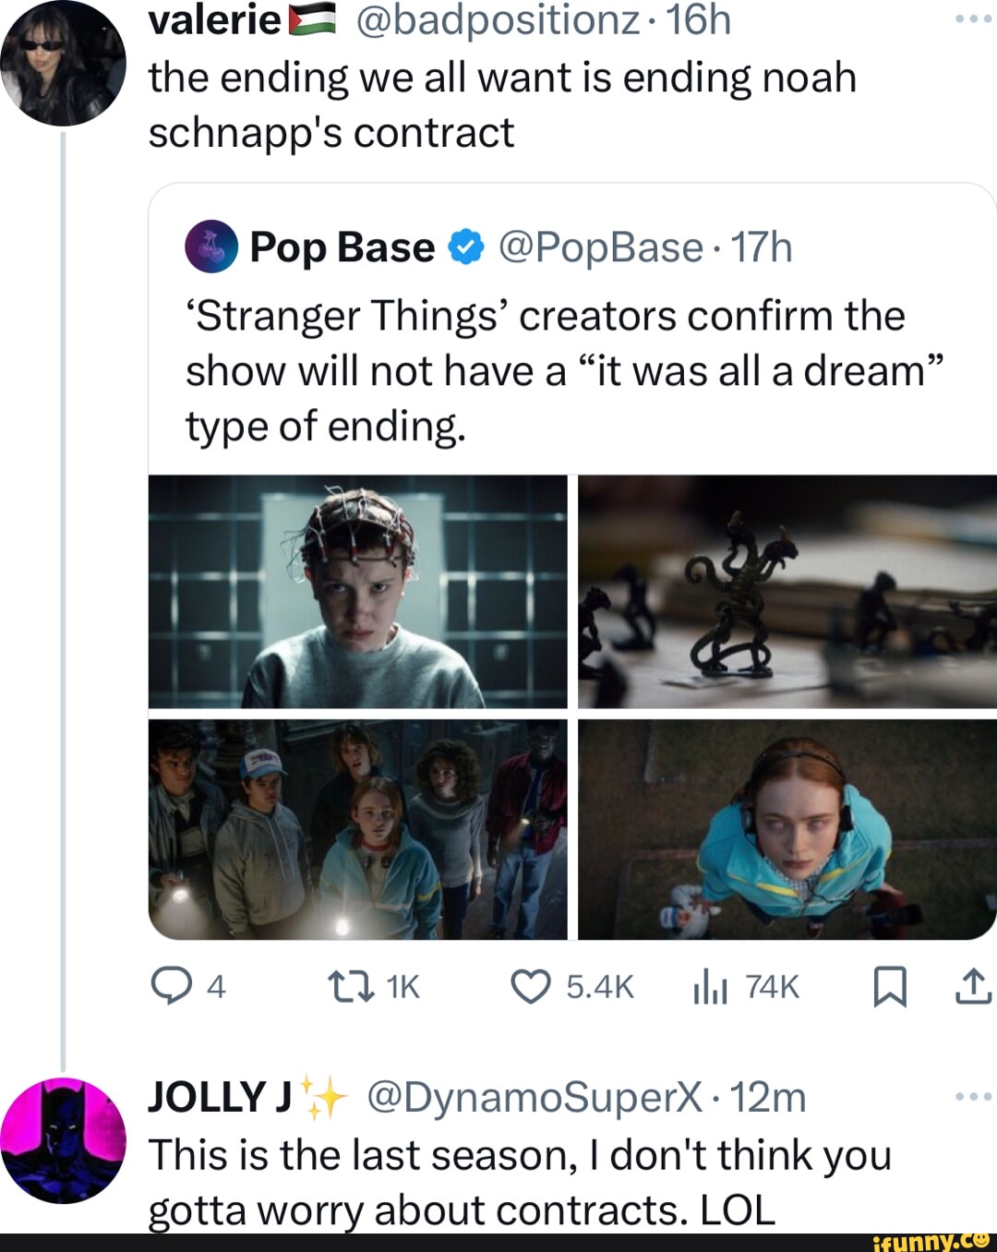Open the reply comments on valerie's tweet
997x1252 pixels.
[169, 988]
